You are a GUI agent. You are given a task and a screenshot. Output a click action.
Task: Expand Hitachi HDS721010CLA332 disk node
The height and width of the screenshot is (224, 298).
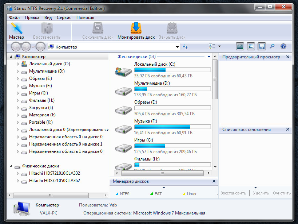18,174
